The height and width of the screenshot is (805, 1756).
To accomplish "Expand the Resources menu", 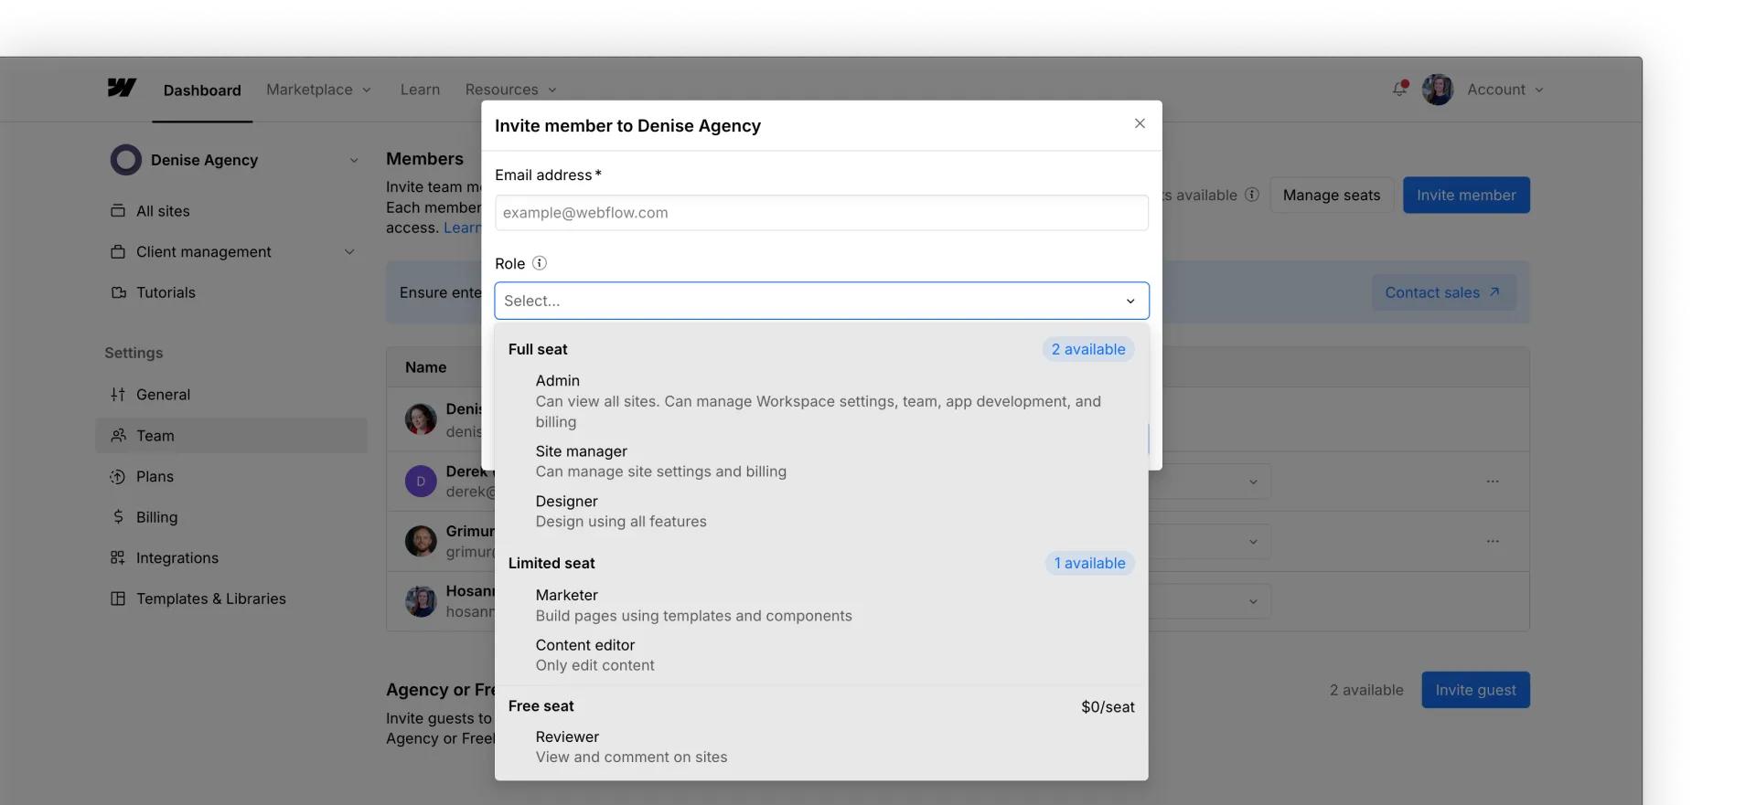I will [x=510, y=90].
